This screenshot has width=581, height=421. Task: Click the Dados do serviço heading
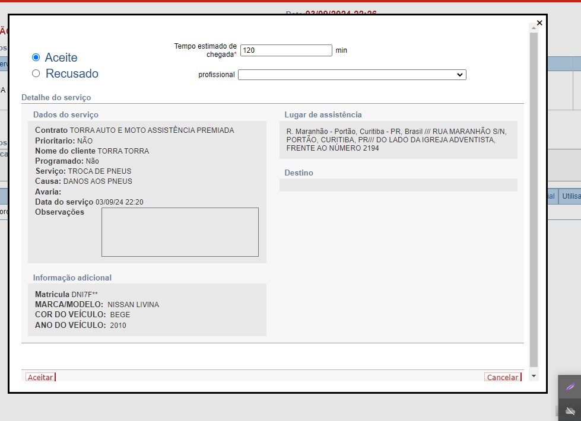pos(66,115)
